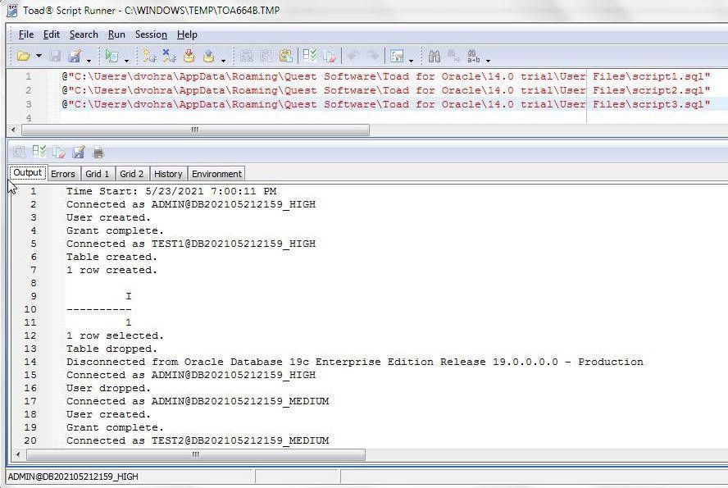Open the editor options icon
The width and height of the screenshot is (728, 488).
point(397,57)
